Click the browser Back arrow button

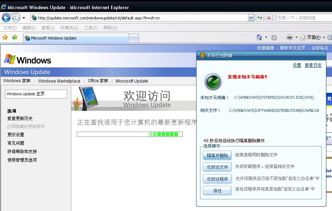coord(6,18)
